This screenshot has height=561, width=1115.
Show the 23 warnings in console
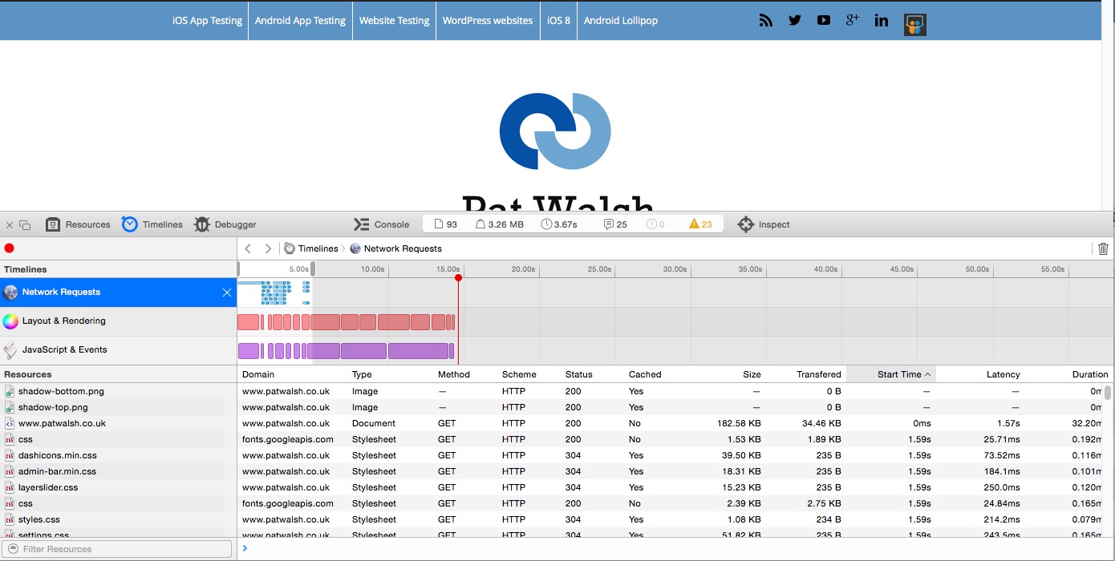point(700,224)
